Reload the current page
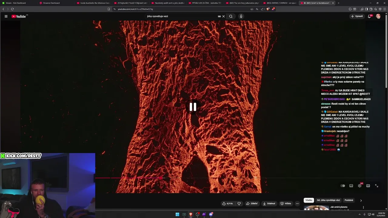The image size is (388, 218). 12,9
